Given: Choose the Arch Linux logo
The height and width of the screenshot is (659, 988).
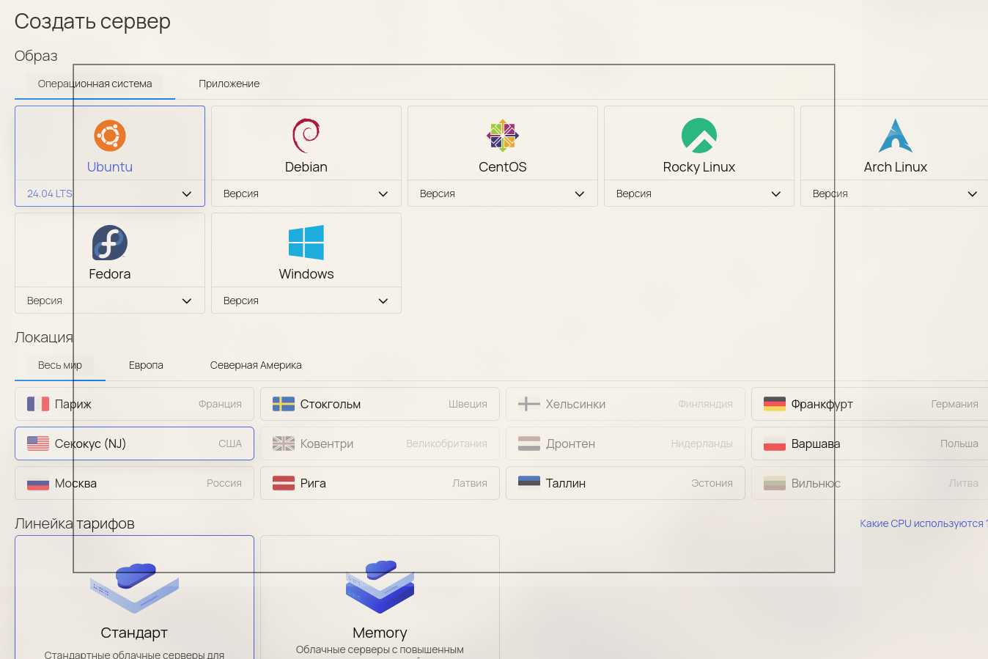Looking at the screenshot, I should 896,136.
